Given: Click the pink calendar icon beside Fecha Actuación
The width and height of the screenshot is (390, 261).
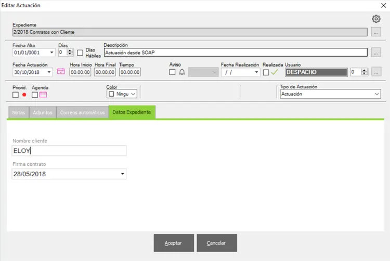Looking at the screenshot, I should (61, 71).
